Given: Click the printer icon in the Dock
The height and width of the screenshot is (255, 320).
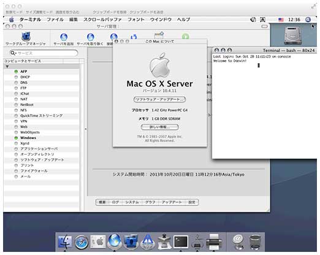Looking at the screenshot, I should tap(214, 242).
